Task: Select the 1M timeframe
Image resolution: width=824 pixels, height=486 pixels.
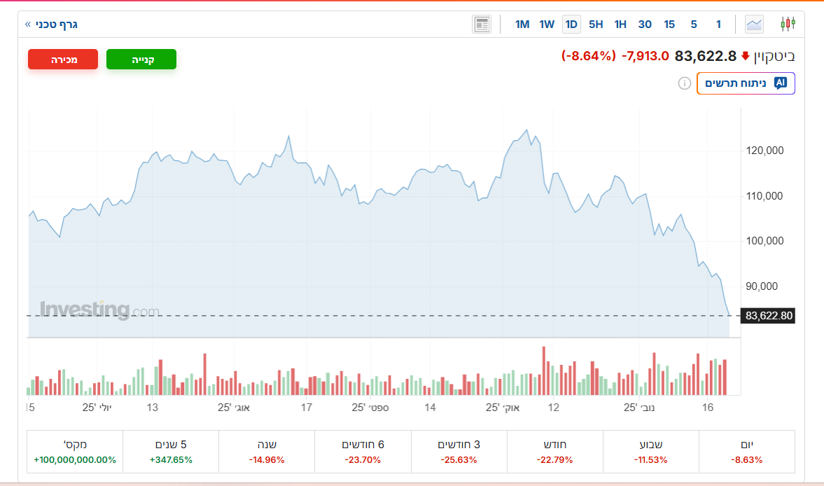Action: point(522,25)
